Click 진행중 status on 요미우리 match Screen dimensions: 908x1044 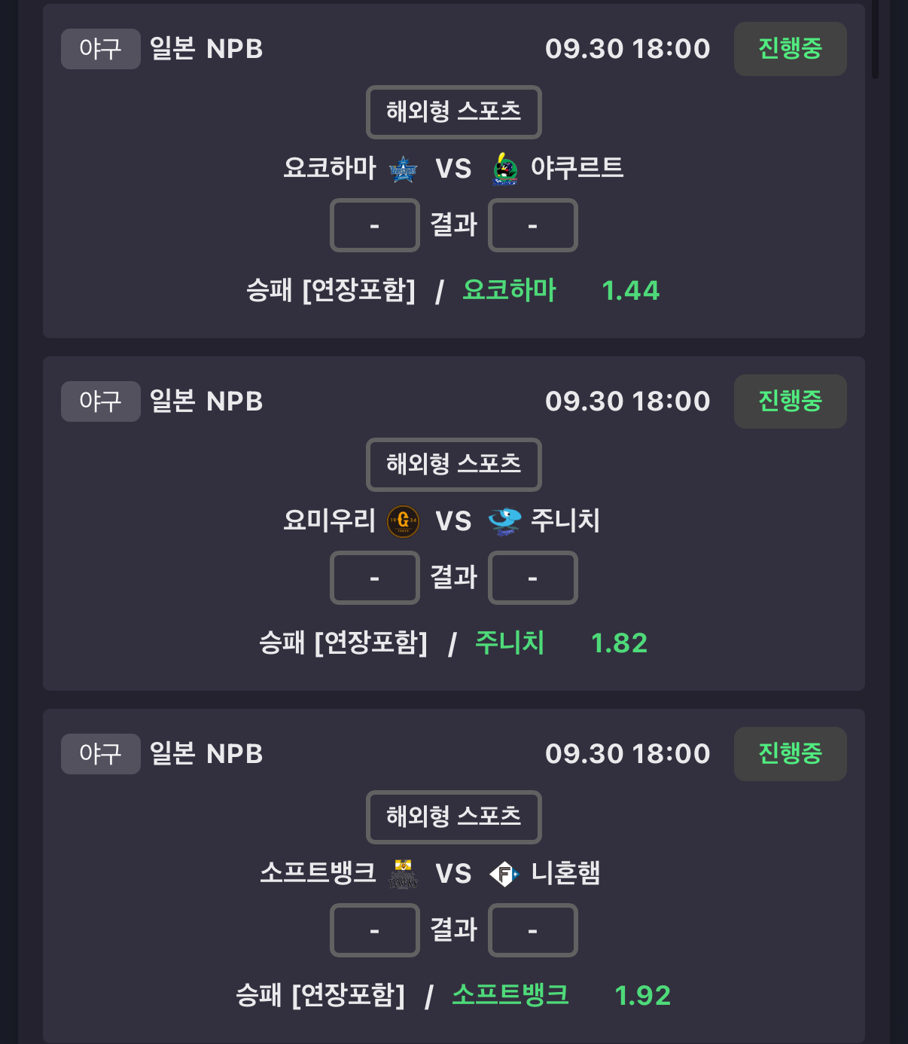[790, 401]
